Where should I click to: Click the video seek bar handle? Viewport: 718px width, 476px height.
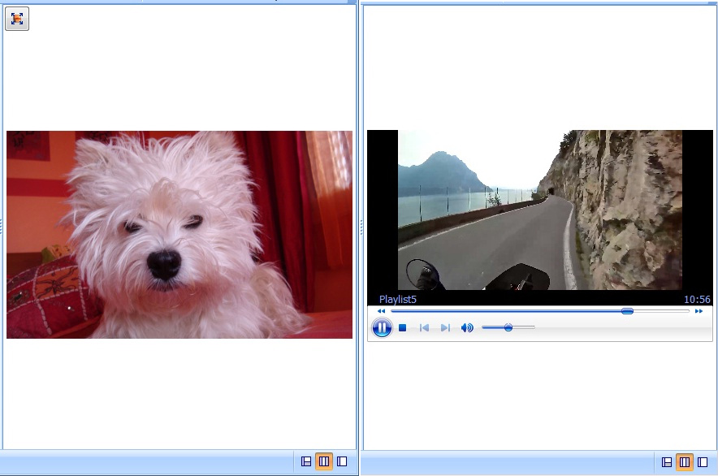pyautogui.click(x=627, y=311)
